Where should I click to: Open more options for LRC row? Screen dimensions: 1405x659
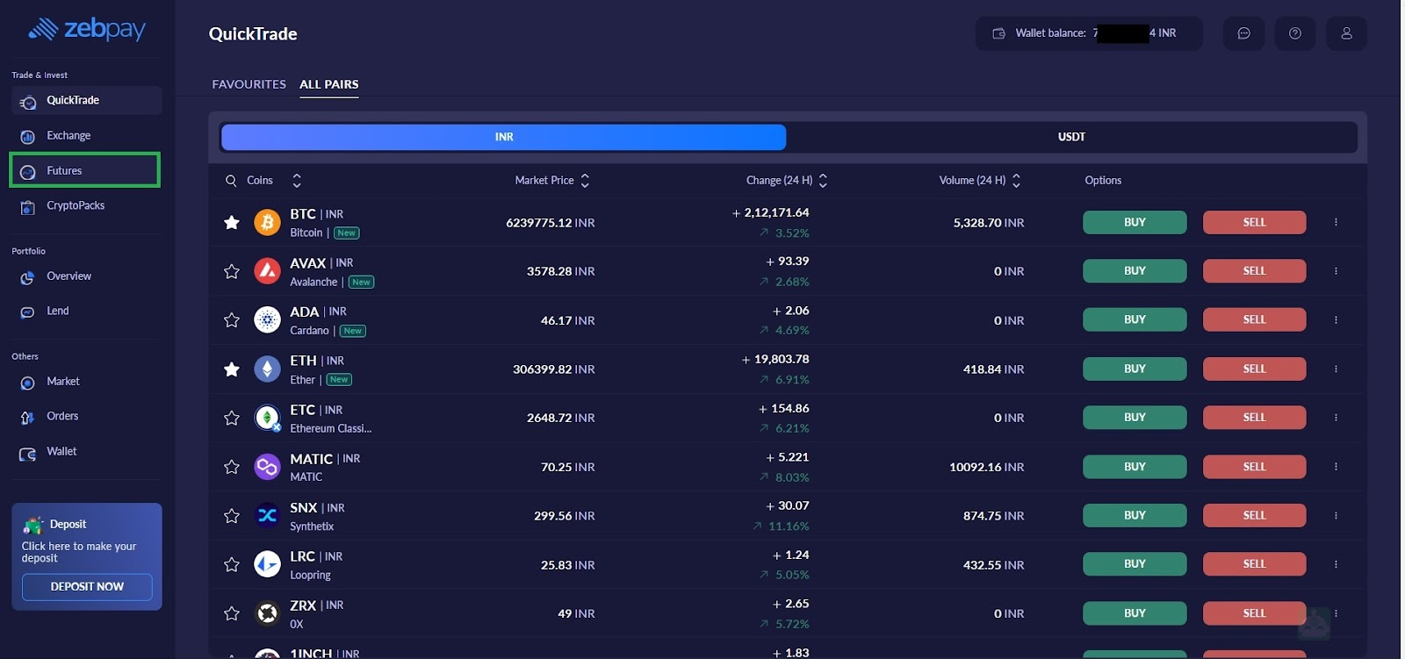[x=1336, y=564]
